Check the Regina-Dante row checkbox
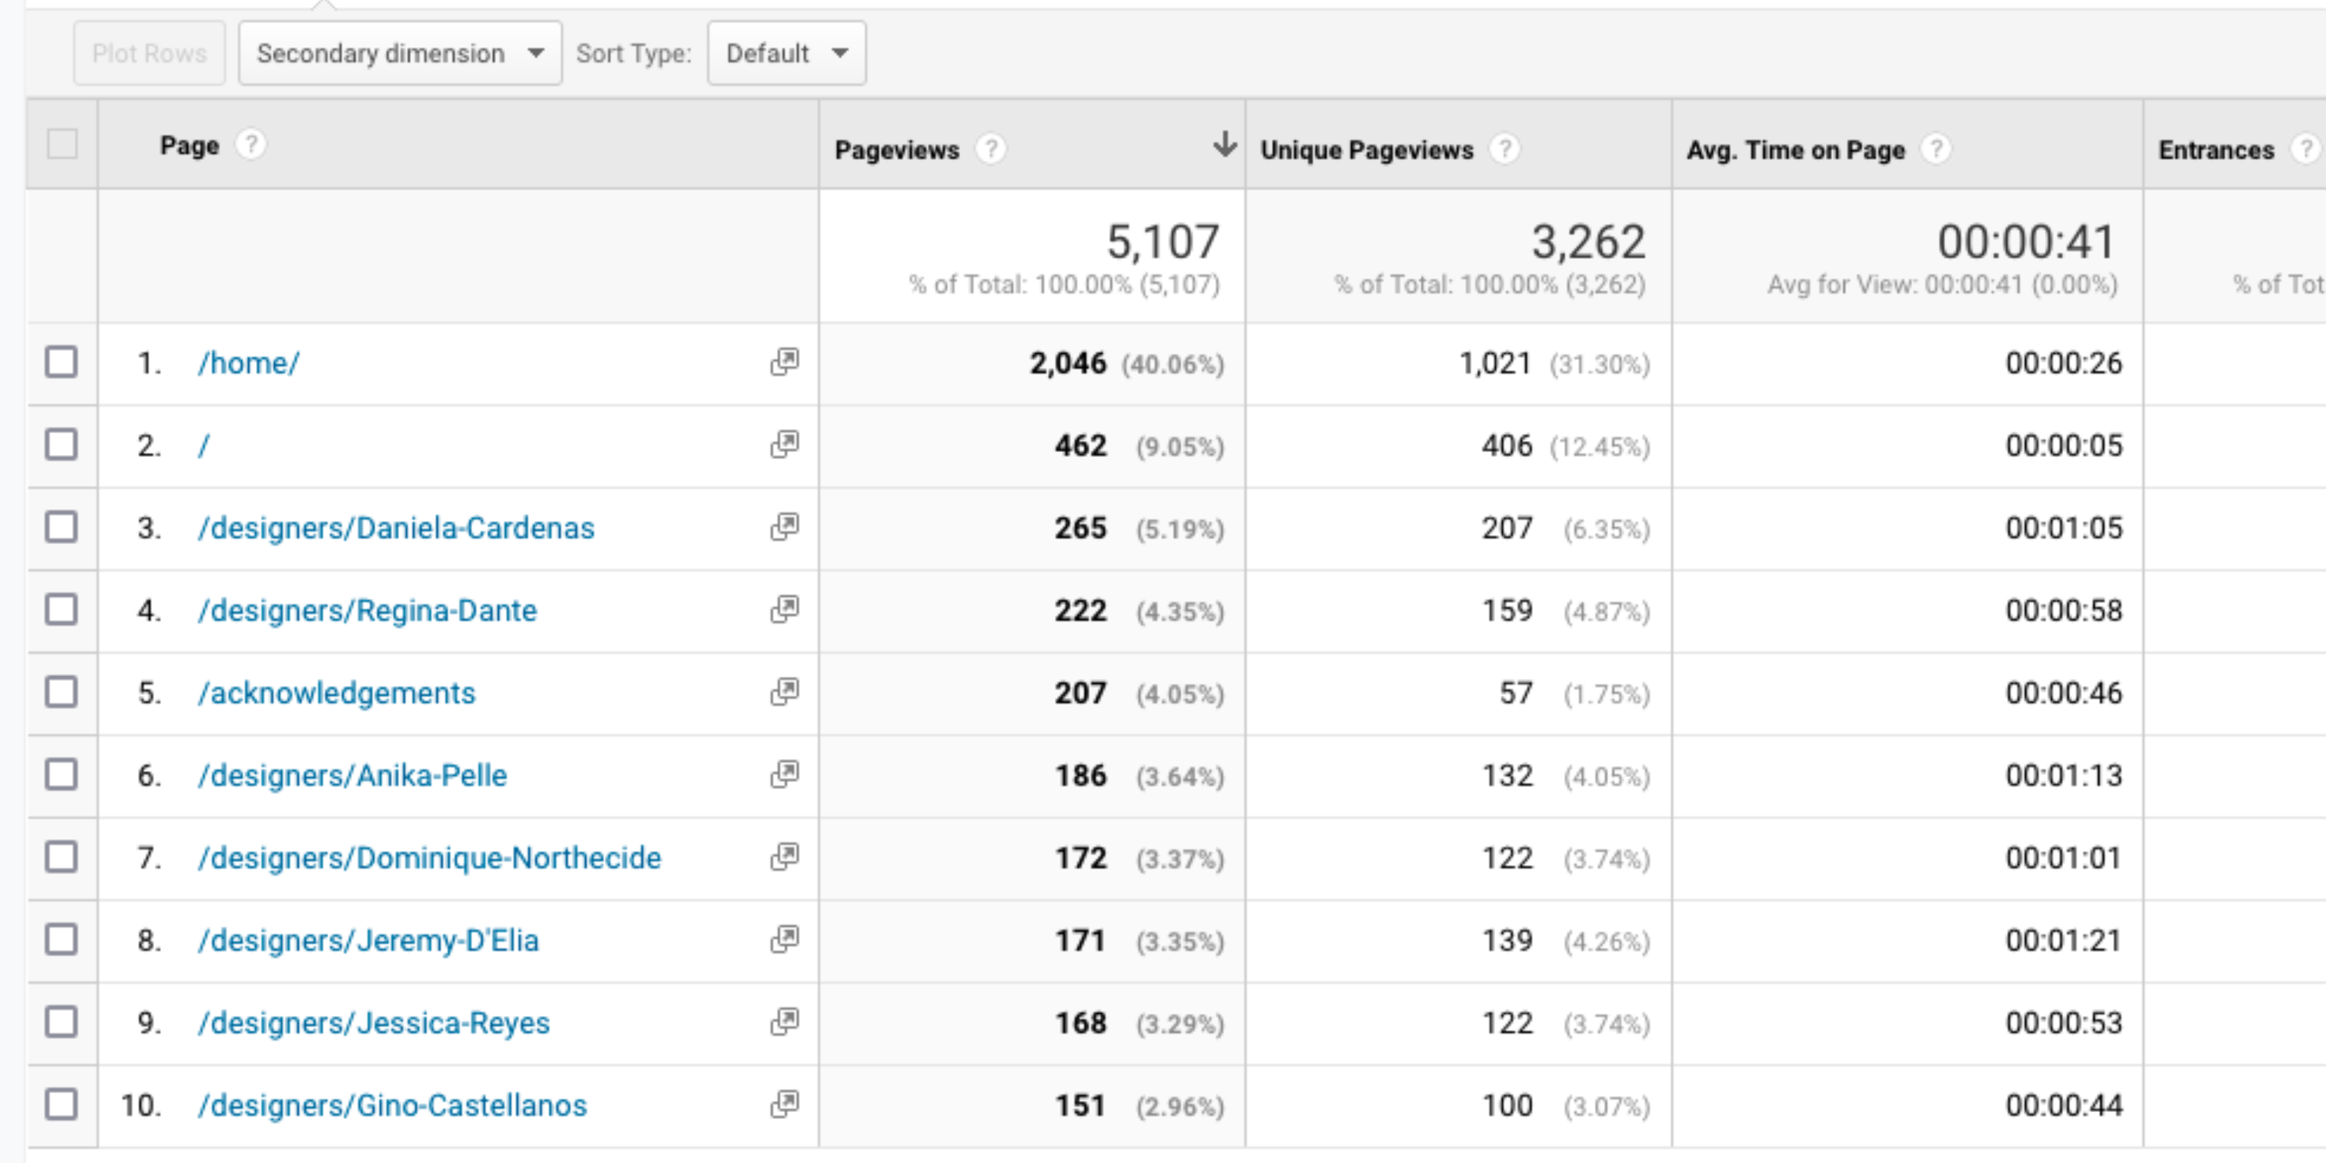Screen dimensions: 2326x1163 pos(61,610)
